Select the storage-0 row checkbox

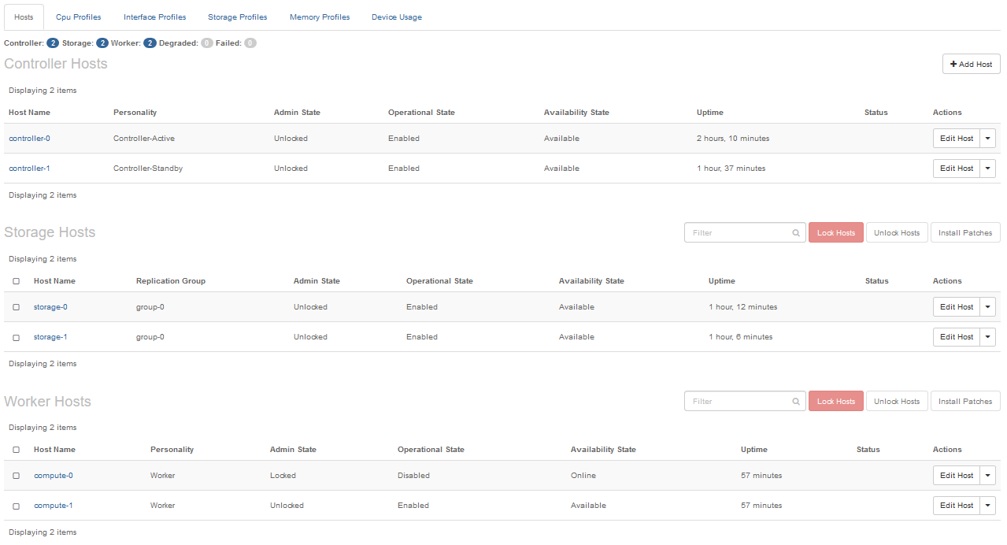17,307
